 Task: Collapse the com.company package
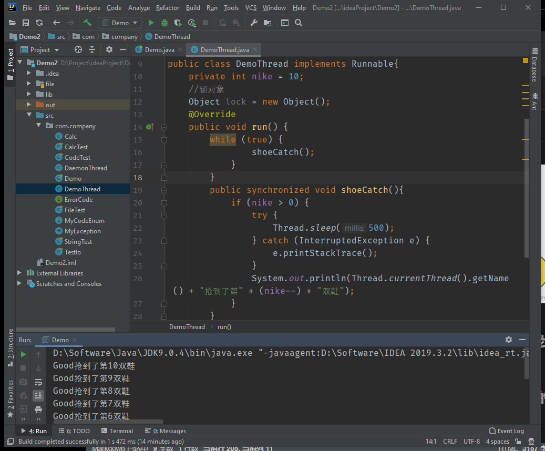point(38,125)
